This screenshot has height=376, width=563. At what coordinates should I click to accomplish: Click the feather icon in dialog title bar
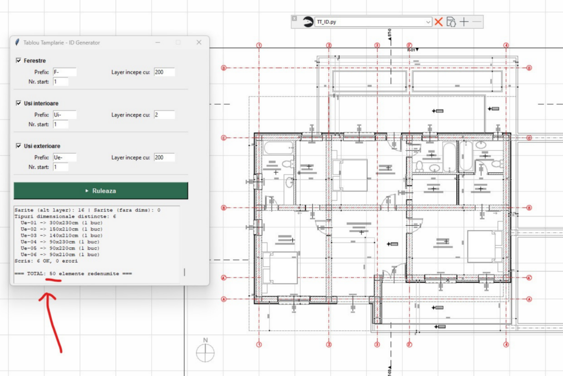click(x=17, y=42)
